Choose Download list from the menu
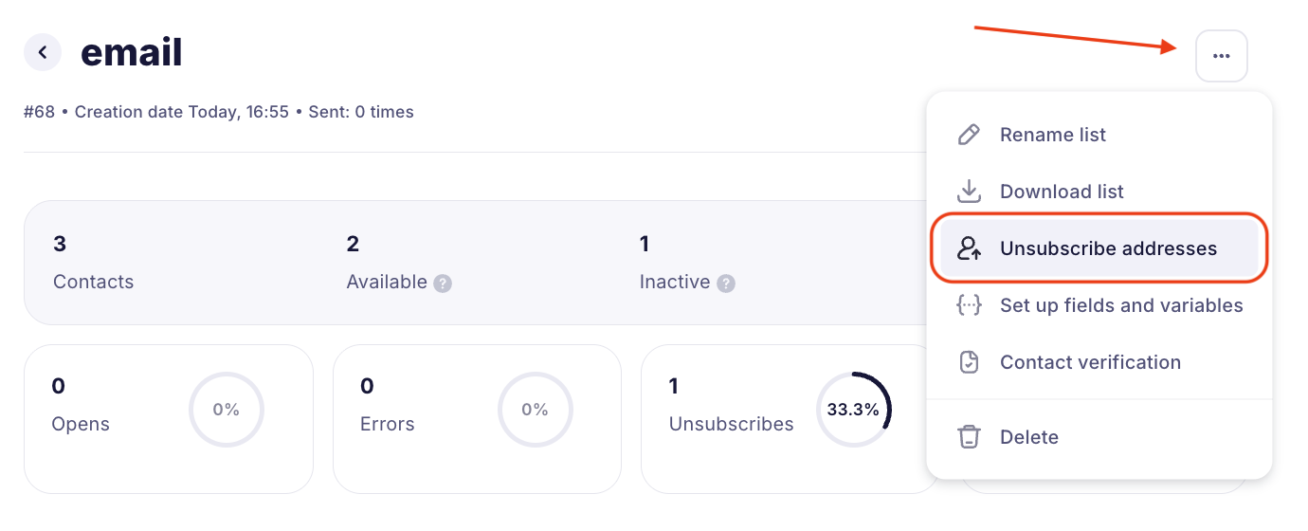 click(x=1062, y=192)
